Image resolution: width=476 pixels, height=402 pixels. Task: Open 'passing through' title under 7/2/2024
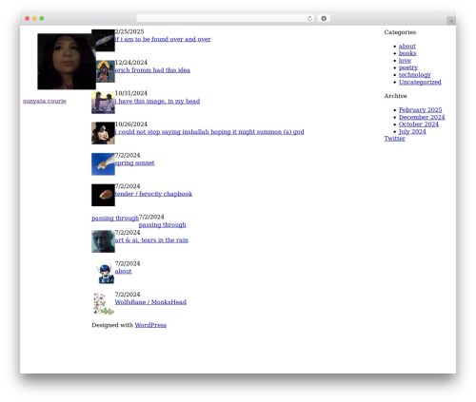[x=162, y=225]
